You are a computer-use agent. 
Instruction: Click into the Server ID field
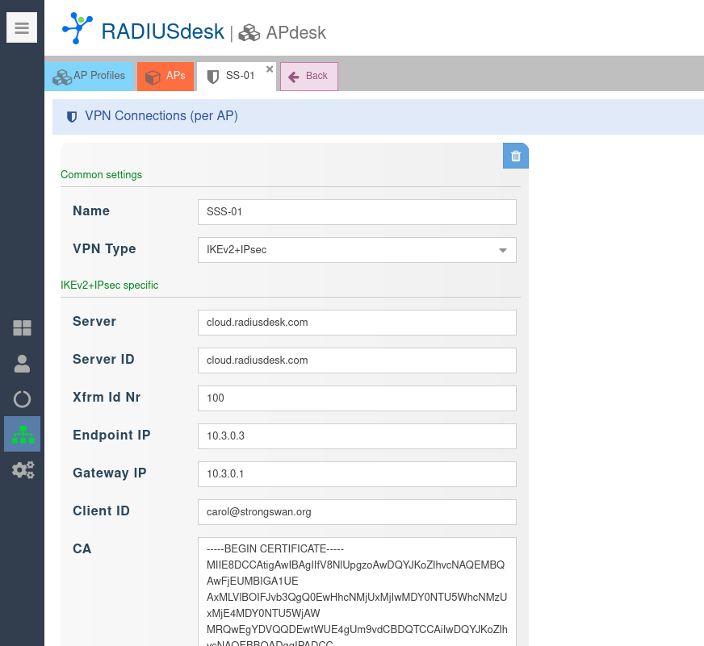coord(356,361)
